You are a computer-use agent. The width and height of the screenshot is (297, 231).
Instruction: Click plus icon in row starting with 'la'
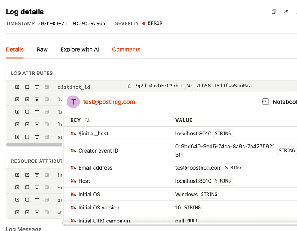[x=17, y=99]
